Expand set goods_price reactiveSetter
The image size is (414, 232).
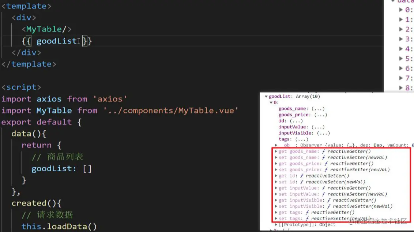(x=276, y=170)
